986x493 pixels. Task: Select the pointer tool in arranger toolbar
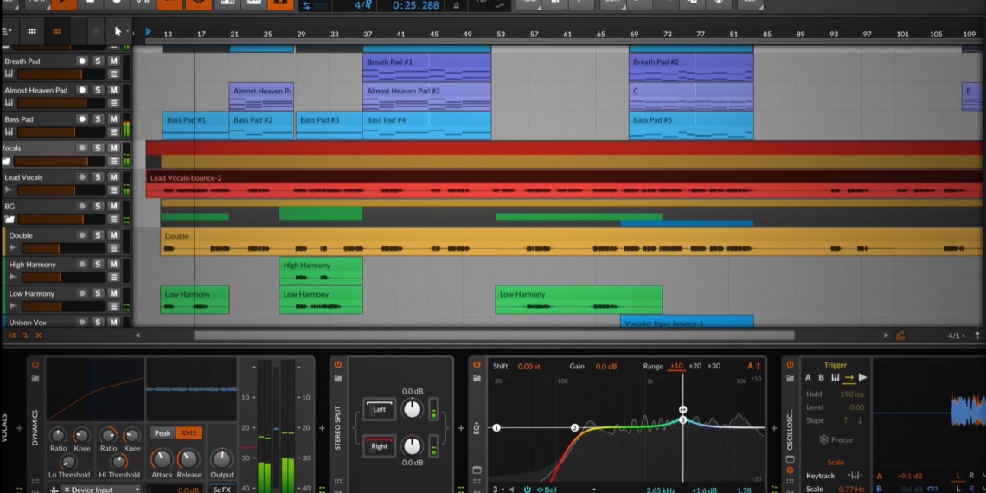[118, 31]
